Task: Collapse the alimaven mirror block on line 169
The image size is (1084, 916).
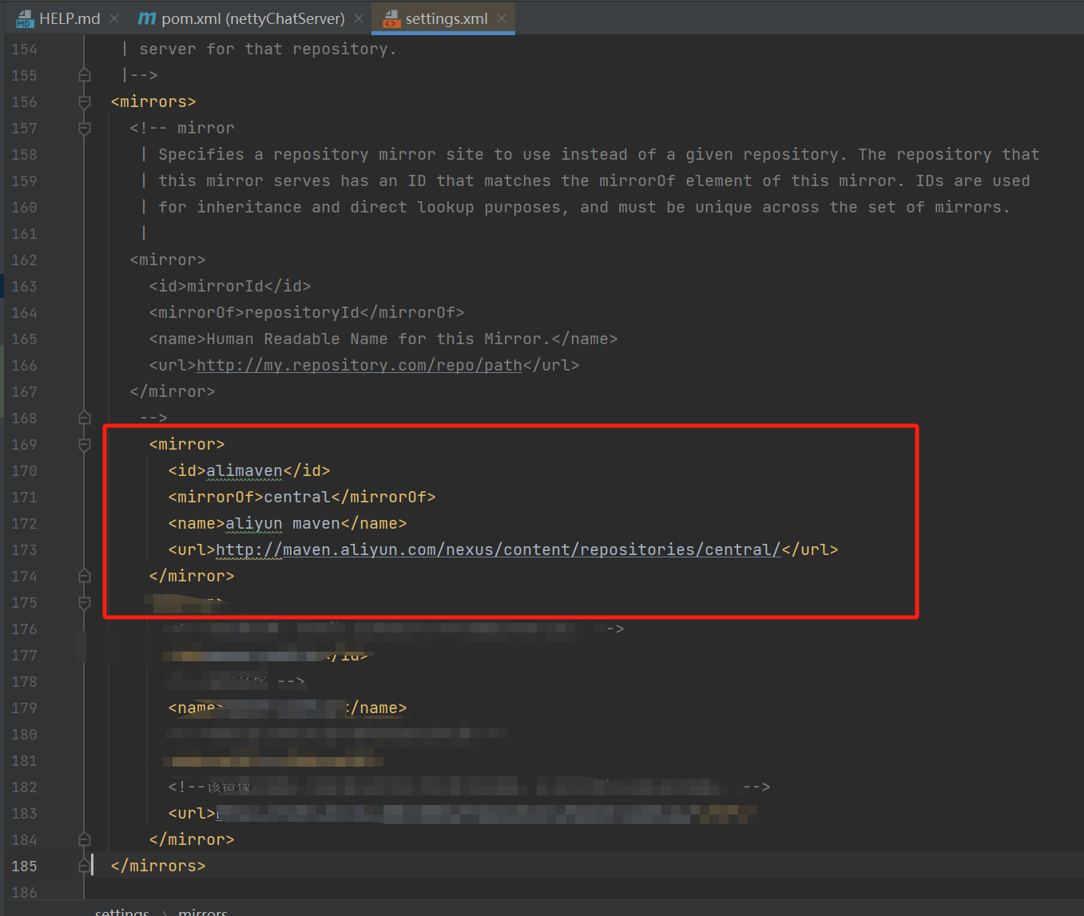Action: [x=85, y=444]
